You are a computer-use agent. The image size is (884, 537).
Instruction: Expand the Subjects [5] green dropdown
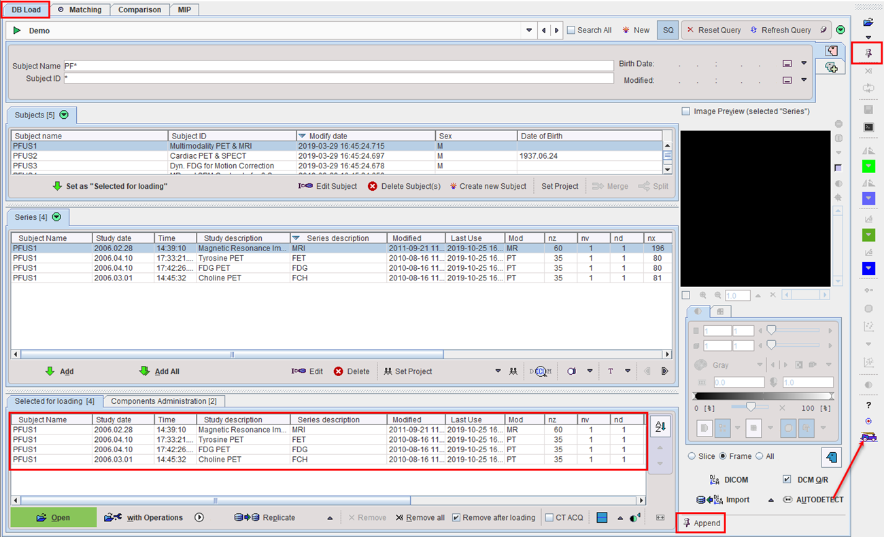pyautogui.click(x=64, y=115)
